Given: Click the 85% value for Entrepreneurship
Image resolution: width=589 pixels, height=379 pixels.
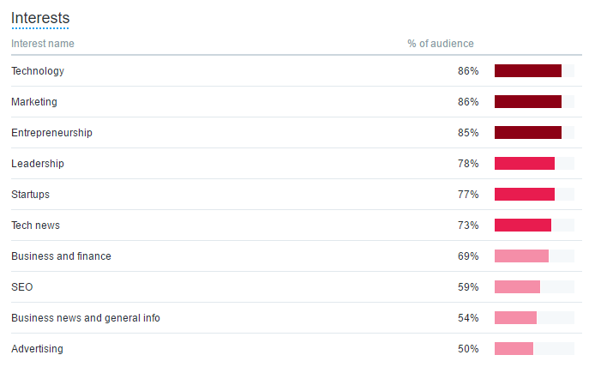Looking at the screenshot, I should 468,133.
